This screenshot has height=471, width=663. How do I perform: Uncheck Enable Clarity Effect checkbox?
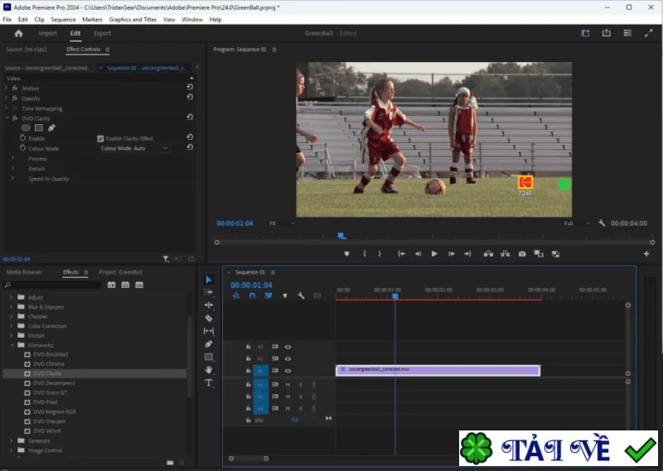[x=100, y=138]
